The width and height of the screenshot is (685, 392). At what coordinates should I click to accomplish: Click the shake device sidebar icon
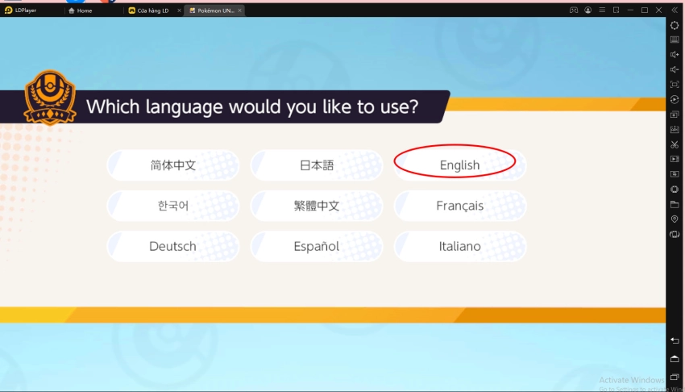[x=675, y=190]
